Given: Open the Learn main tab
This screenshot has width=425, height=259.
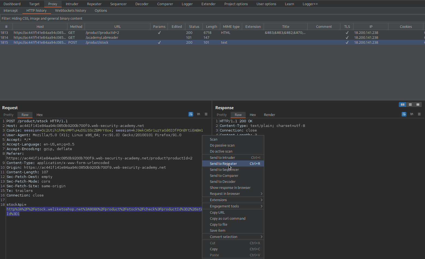Looking at the screenshot, I should (x=289, y=4).
